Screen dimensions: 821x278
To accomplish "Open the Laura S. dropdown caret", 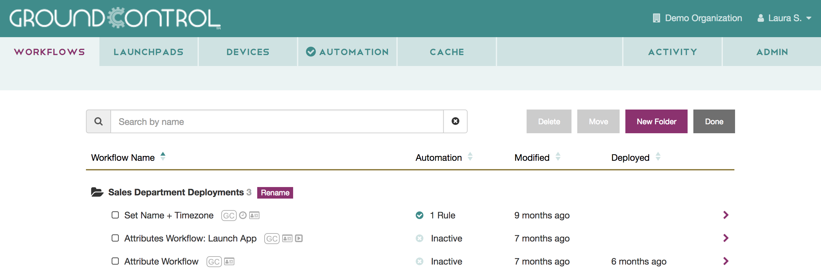I will pyautogui.click(x=809, y=18).
